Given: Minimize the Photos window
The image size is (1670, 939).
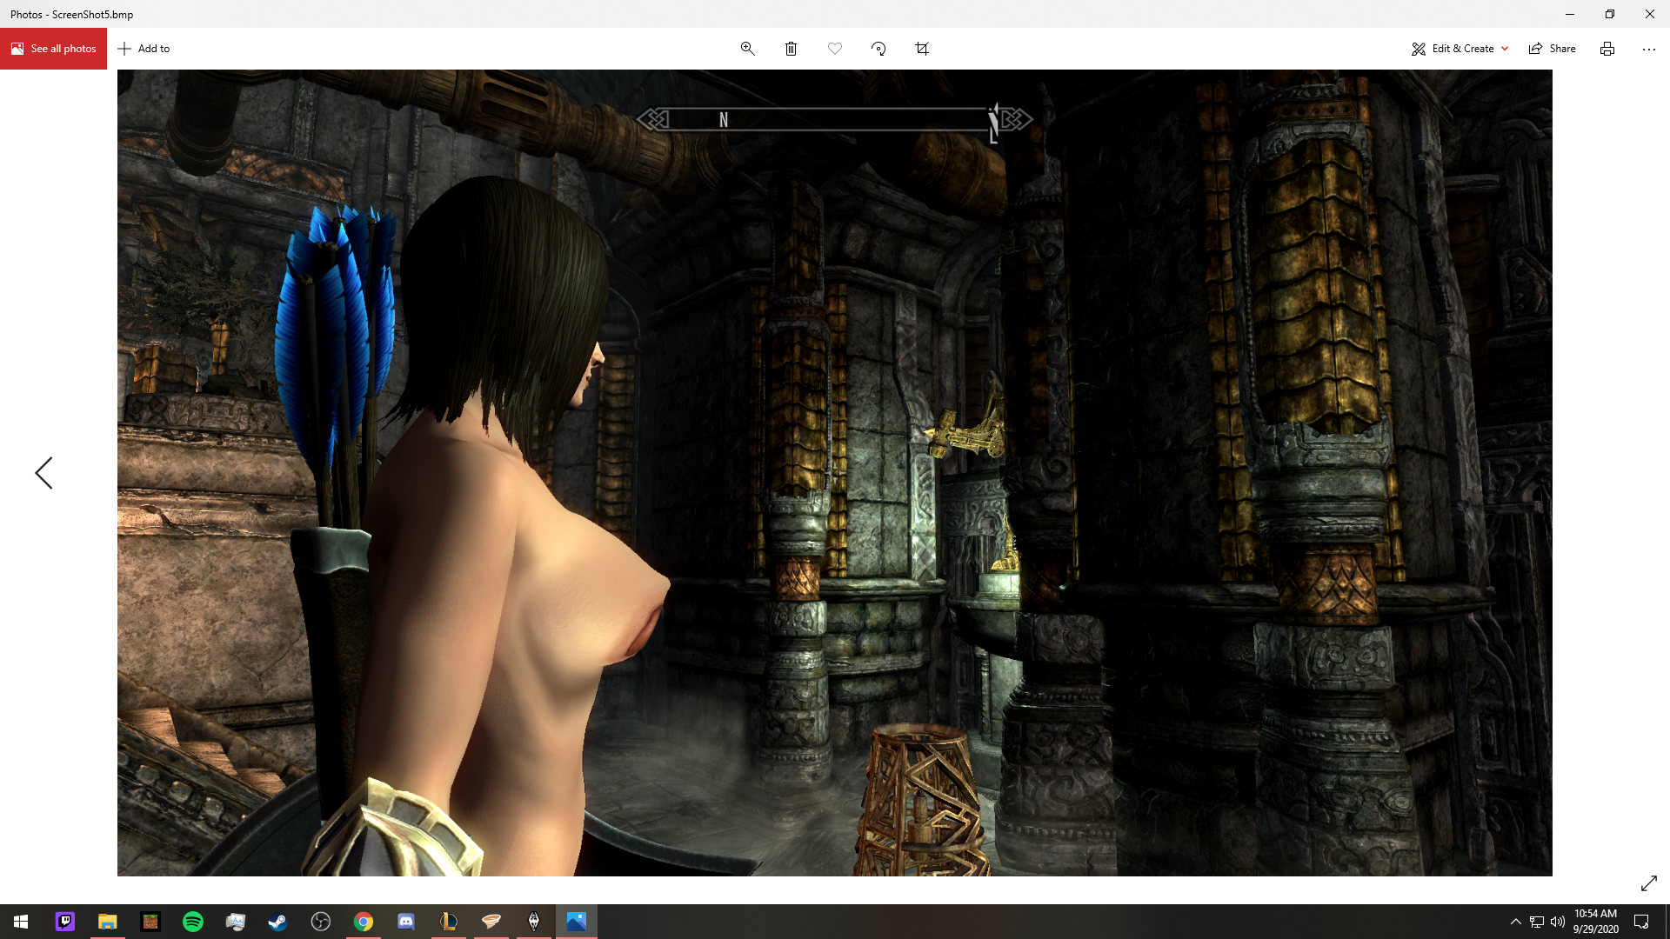Looking at the screenshot, I should click(x=1570, y=14).
